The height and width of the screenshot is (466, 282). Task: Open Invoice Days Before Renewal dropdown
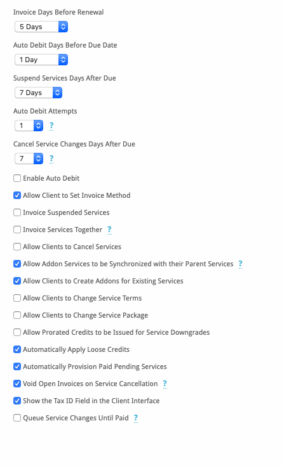tap(41, 27)
